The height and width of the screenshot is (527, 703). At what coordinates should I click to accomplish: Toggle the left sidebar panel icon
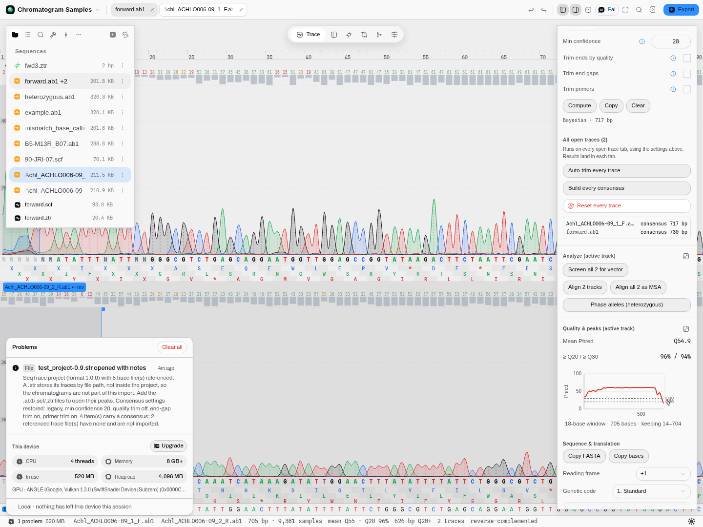click(x=563, y=10)
